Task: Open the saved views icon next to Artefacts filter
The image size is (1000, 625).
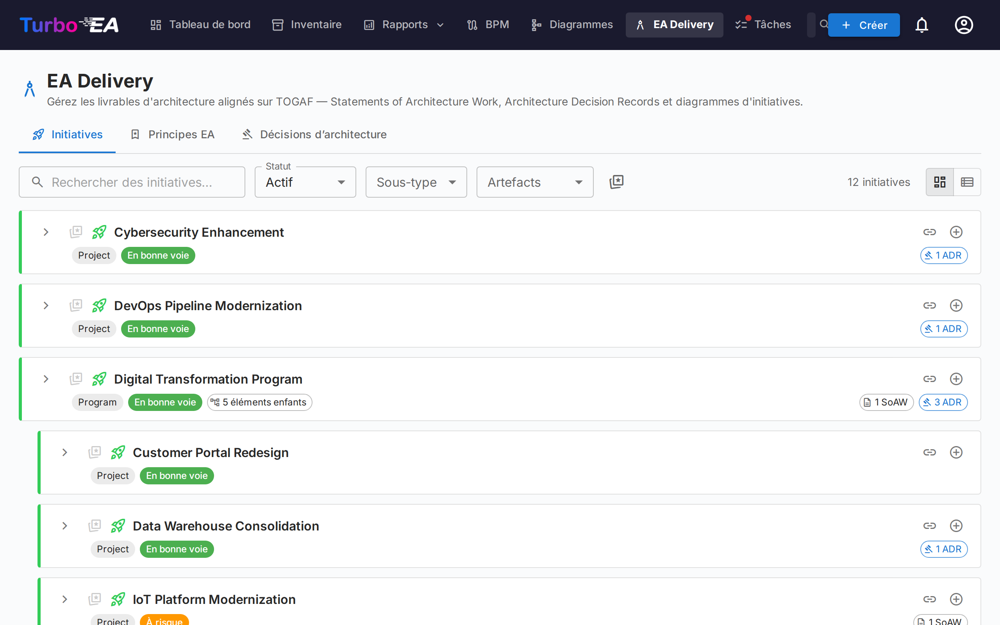Action: (x=616, y=182)
